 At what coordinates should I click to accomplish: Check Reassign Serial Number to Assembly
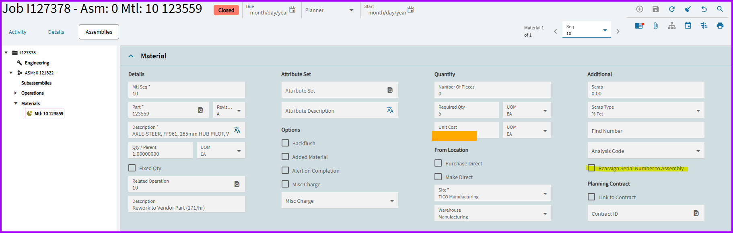(x=591, y=168)
